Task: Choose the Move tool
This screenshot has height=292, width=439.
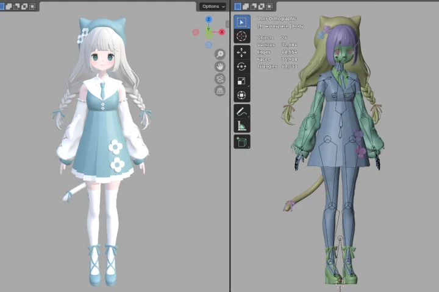Action: (x=241, y=53)
